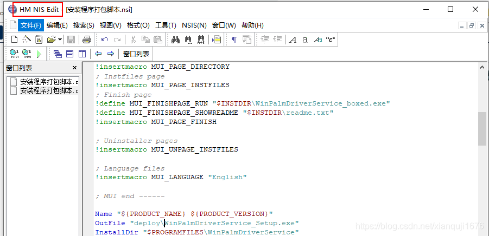The image size is (489, 236).
Task: Open the 编辑(E) menu
Action: tap(57, 25)
